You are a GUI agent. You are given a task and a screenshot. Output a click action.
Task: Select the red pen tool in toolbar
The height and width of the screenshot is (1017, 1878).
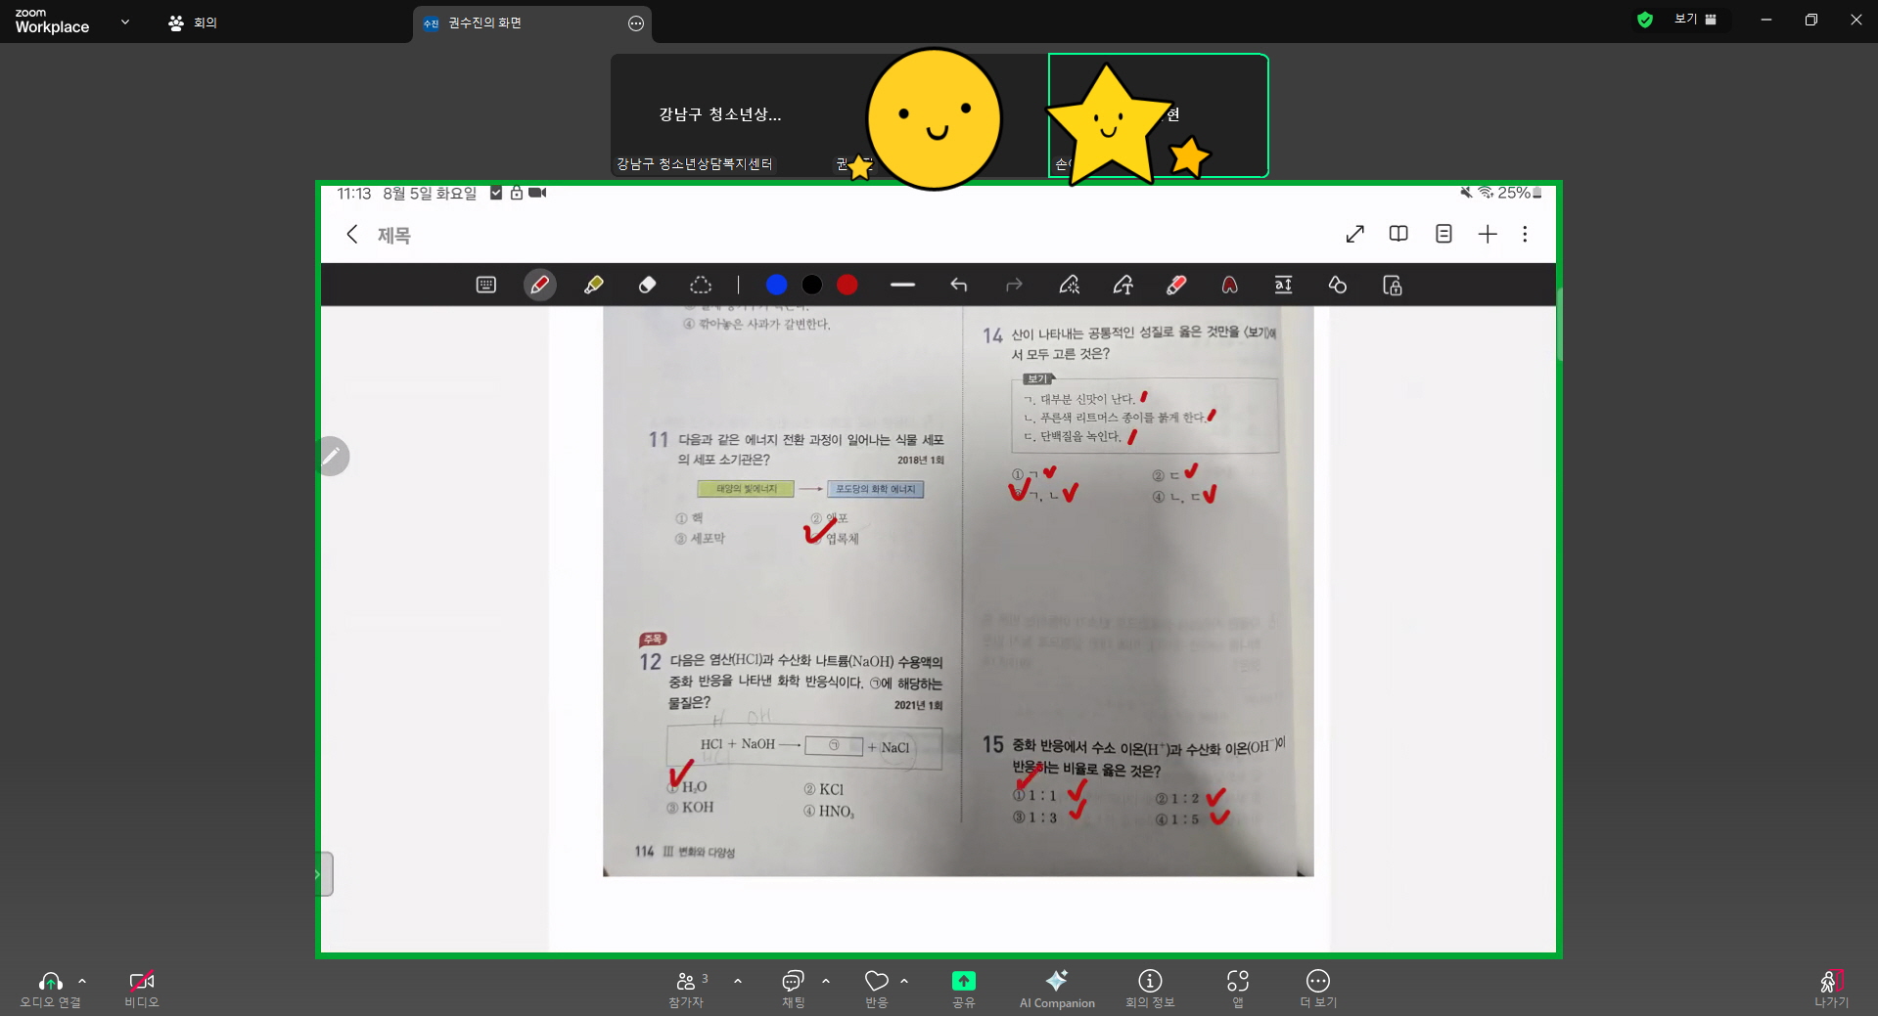point(539,286)
